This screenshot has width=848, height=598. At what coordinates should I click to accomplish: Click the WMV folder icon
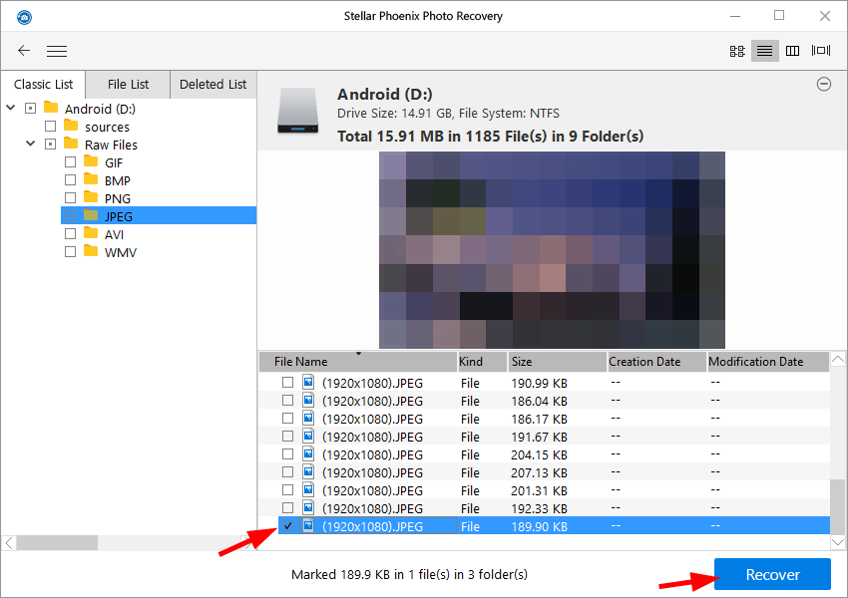point(91,251)
